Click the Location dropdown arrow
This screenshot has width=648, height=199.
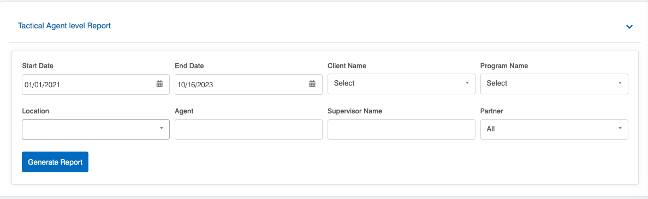point(161,129)
